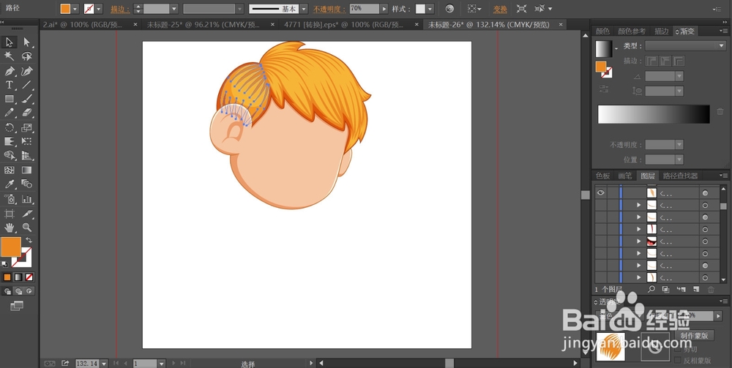Open 类型 gradient type dropdown

point(685,45)
